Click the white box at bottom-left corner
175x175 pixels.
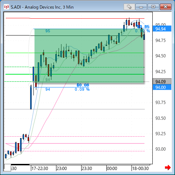pos(8,168)
